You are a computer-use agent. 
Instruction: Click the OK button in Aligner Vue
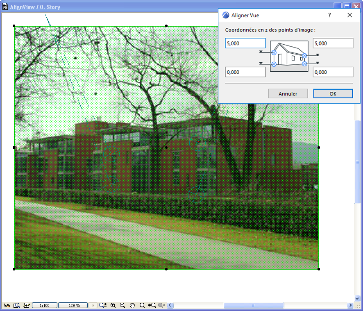pyautogui.click(x=333, y=93)
